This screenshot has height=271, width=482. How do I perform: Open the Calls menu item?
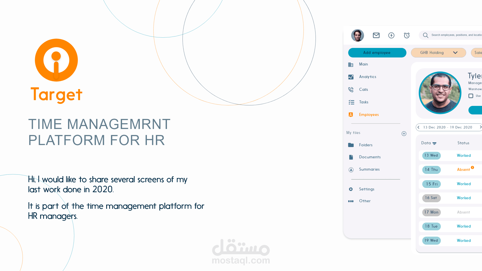click(x=364, y=90)
